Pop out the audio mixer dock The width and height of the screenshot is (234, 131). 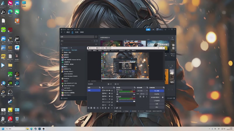click(135, 88)
